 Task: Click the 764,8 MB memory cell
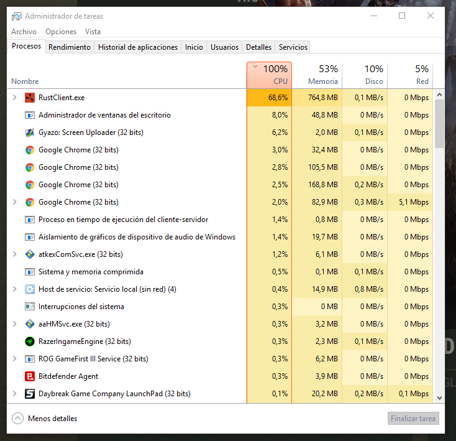317,98
